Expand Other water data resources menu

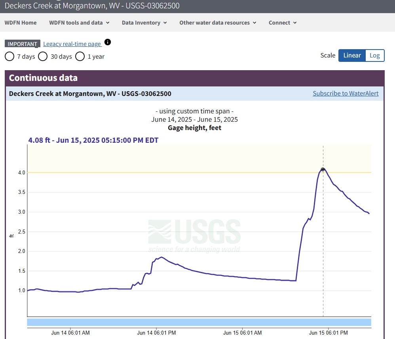pos(218,23)
